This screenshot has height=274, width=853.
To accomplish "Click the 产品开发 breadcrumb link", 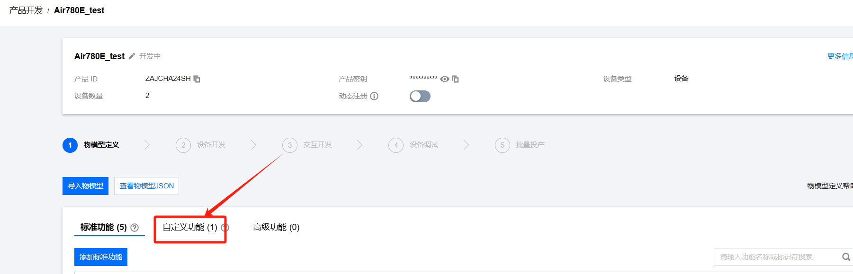I will coord(26,10).
